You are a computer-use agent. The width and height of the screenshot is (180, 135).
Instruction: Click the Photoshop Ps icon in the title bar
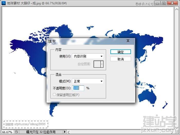4,3
